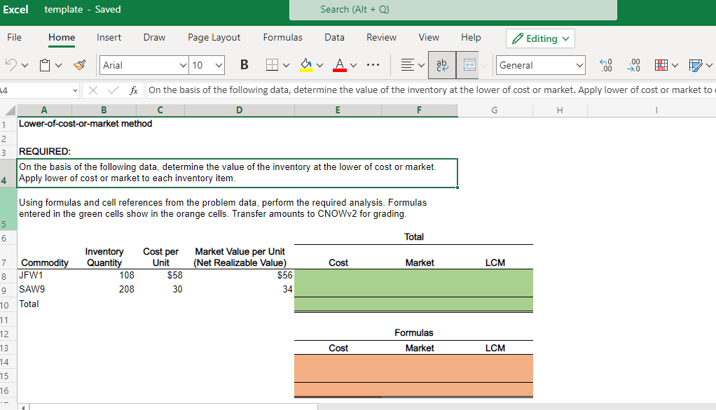
Task: Open the Conditional Formatting icon
Action: [660, 65]
